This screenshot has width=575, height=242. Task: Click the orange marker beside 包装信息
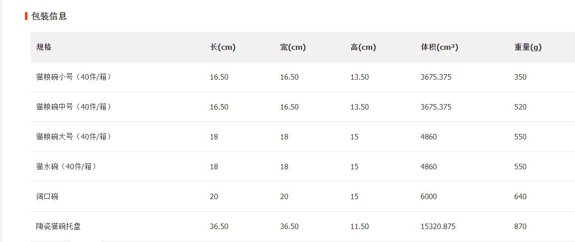(26, 16)
